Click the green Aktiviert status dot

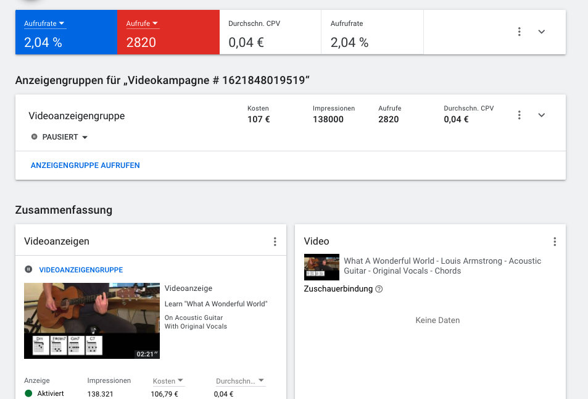click(x=28, y=393)
